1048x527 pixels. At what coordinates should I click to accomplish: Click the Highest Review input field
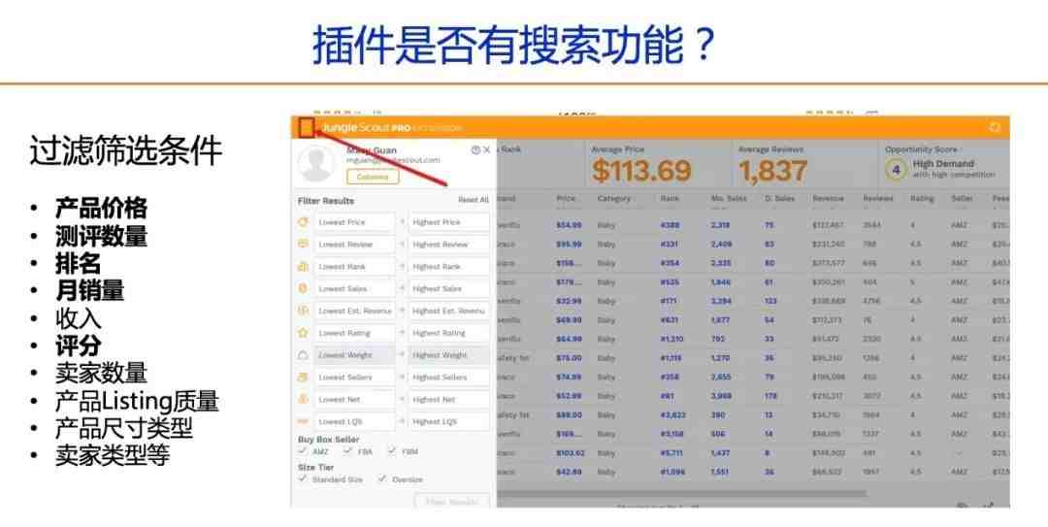[x=448, y=245]
